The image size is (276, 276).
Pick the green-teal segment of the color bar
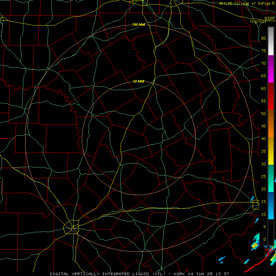(x=271, y=178)
